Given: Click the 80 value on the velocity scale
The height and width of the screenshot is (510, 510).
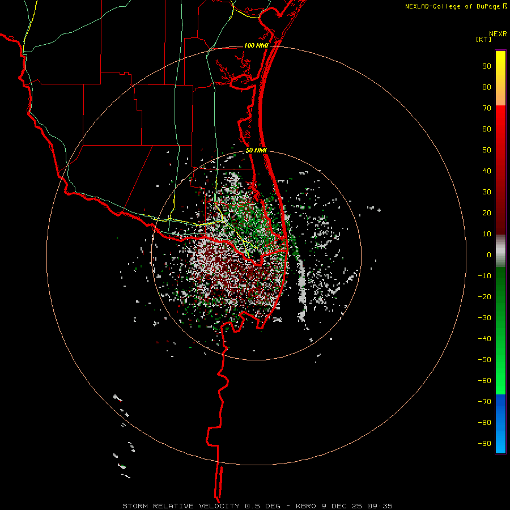Looking at the screenshot, I should point(487,87).
